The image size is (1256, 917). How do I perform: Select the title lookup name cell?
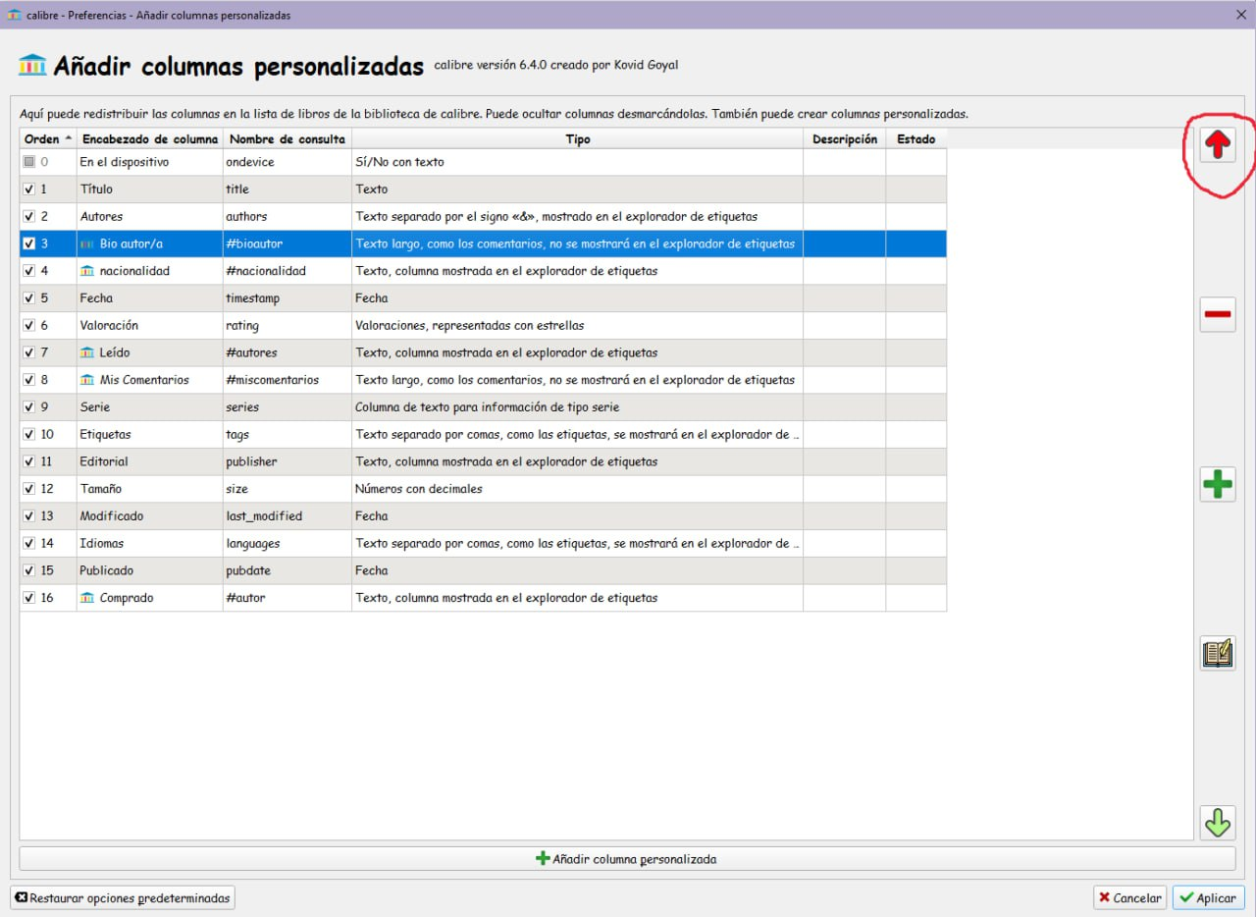click(x=288, y=189)
